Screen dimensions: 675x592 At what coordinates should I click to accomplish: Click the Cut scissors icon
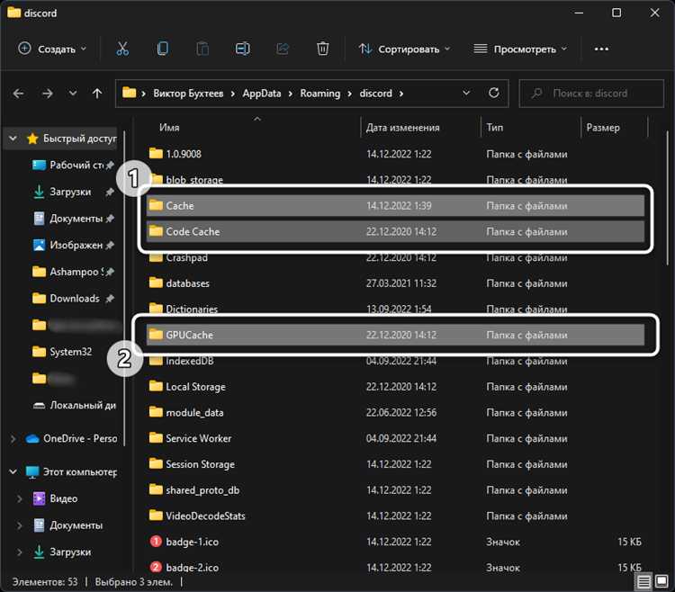coord(122,49)
